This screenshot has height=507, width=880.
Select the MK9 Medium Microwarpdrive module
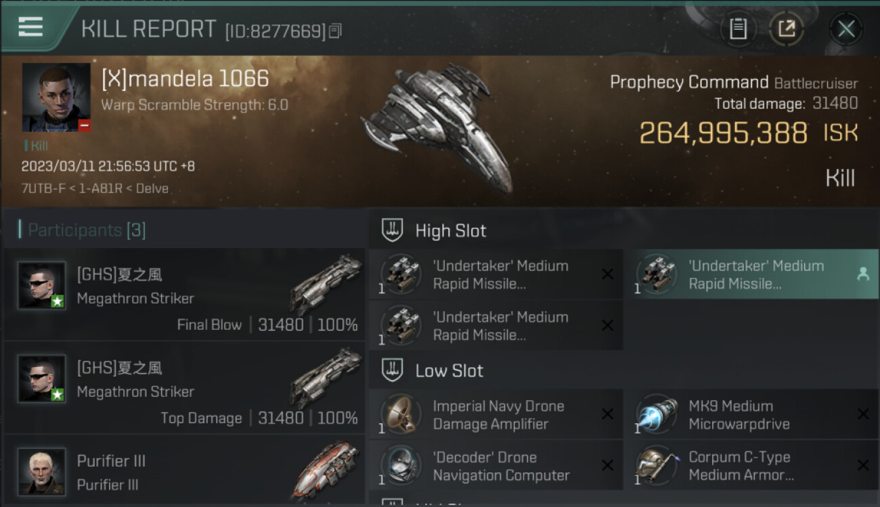pos(751,414)
